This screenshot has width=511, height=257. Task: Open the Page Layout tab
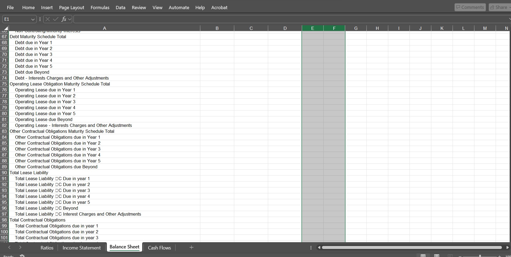[x=72, y=8]
